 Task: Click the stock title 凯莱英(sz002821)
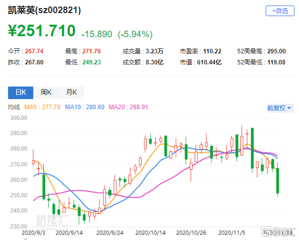click(44, 10)
